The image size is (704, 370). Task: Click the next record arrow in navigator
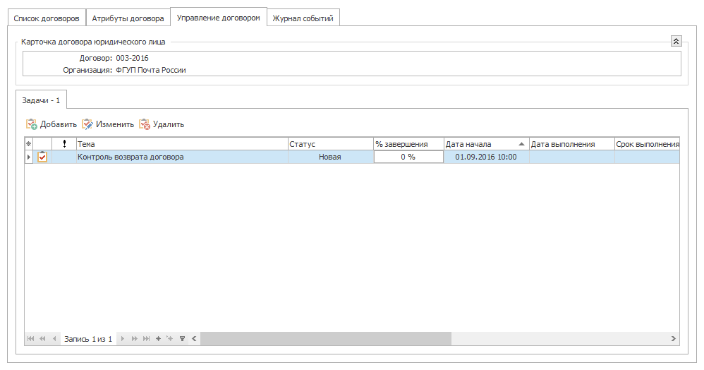click(123, 338)
